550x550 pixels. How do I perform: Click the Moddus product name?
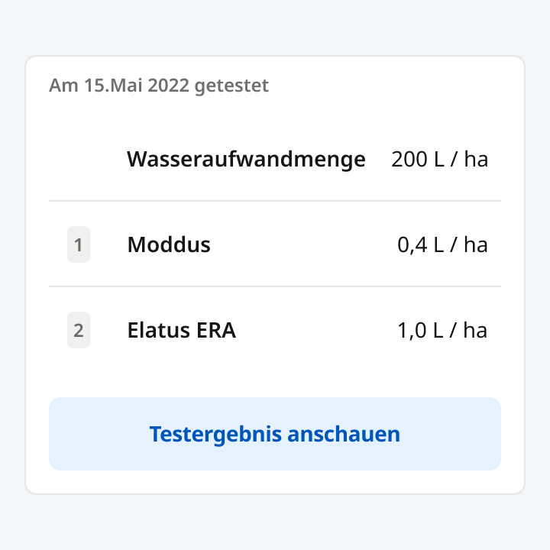pos(169,245)
